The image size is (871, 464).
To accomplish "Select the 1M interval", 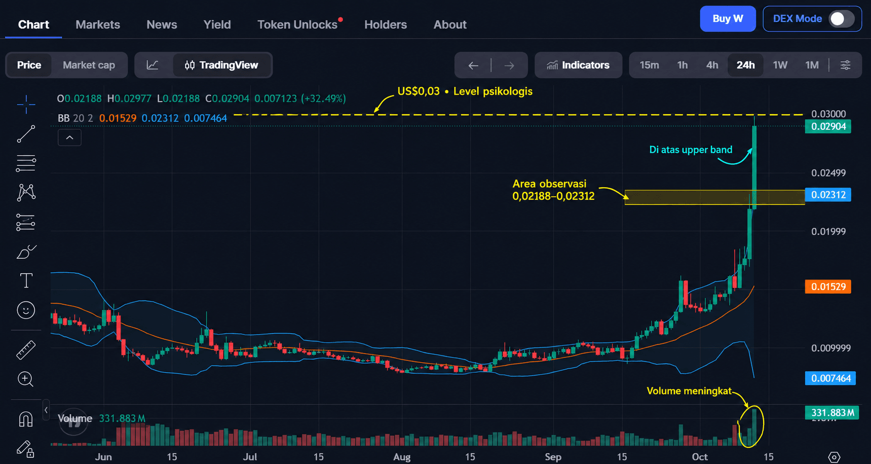I will pyautogui.click(x=812, y=65).
